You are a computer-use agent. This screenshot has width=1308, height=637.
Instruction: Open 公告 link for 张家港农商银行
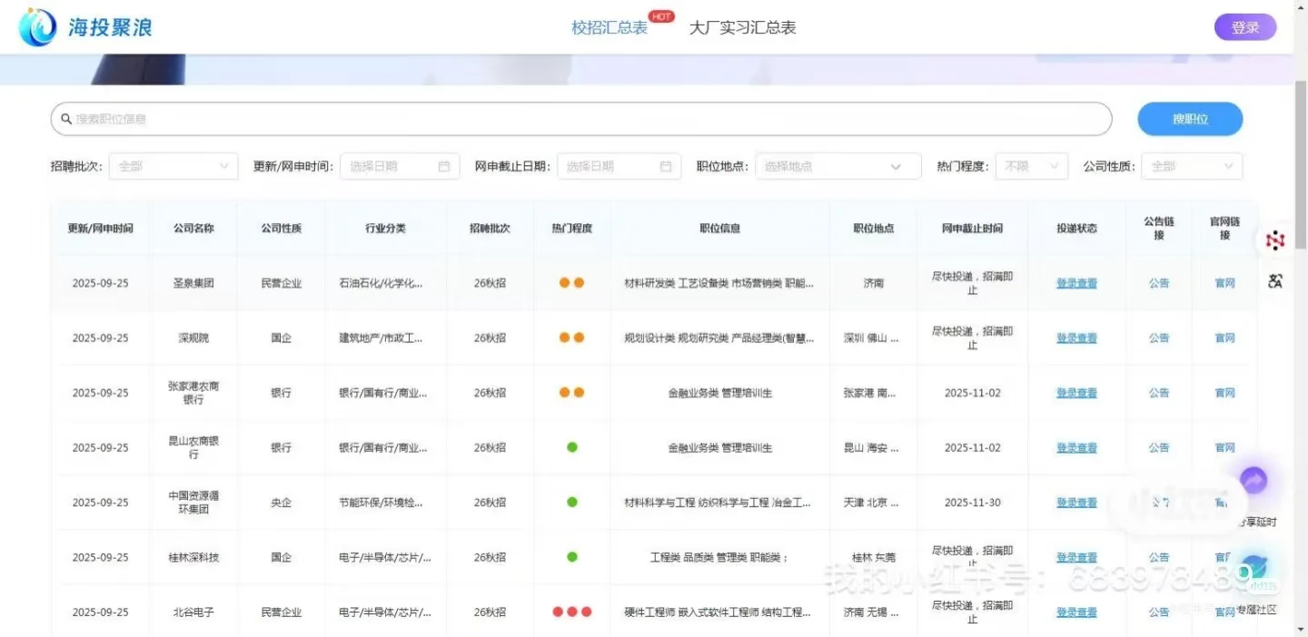pos(1159,393)
